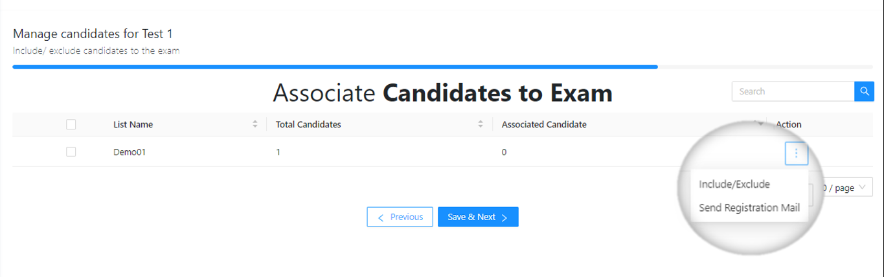Choose Send Registration Mail option
The image size is (884, 277).
pos(749,208)
